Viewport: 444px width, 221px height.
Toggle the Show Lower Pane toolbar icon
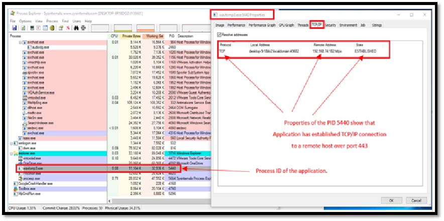click(45, 28)
